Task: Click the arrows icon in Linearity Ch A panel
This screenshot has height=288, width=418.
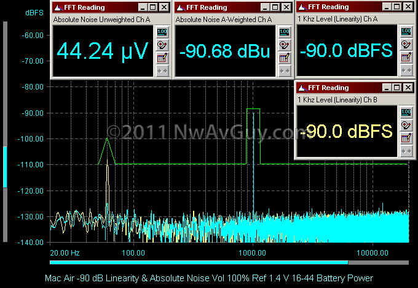Action: click(x=406, y=70)
